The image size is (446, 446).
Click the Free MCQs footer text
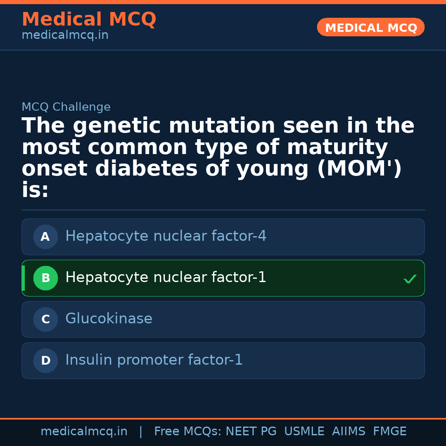coord(187,432)
